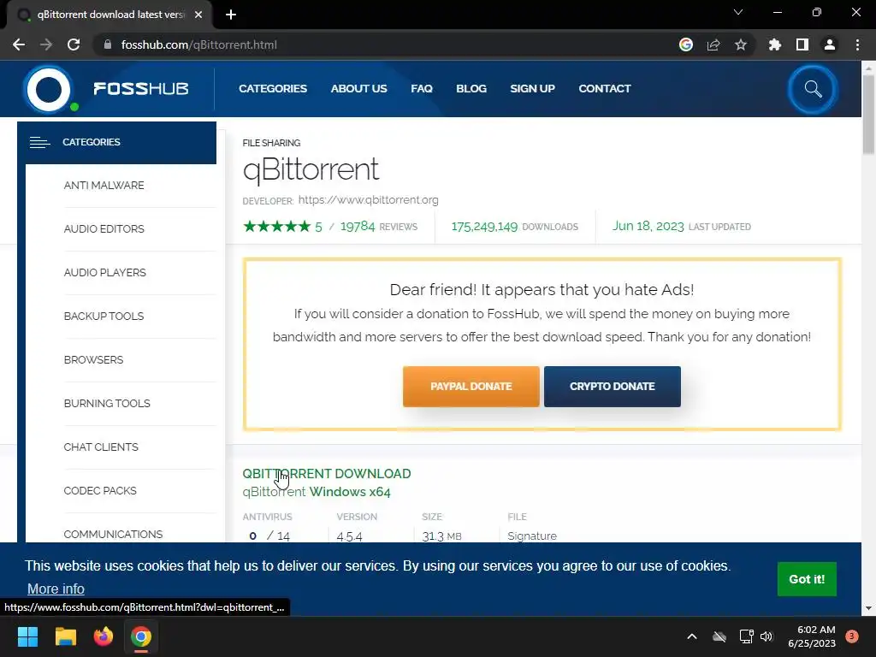Open Chrome three-dot menu
876x657 pixels.
click(x=857, y=44)
